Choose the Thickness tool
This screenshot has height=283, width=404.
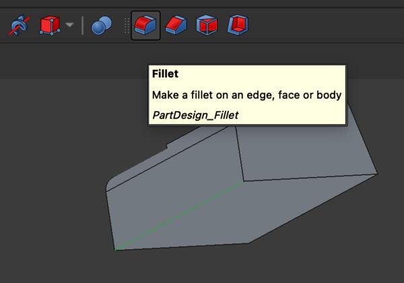[237, 26]
